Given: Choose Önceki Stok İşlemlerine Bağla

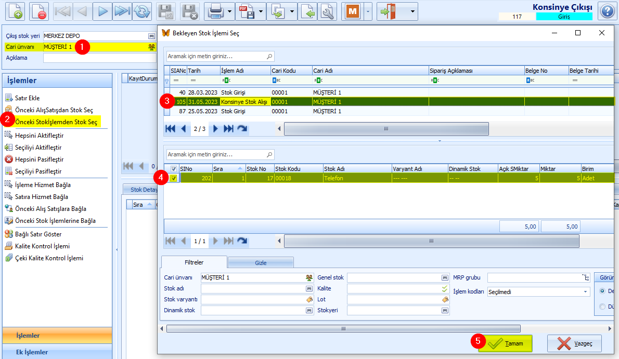Looking at the screenshot, I should click(x=55, y=220).
